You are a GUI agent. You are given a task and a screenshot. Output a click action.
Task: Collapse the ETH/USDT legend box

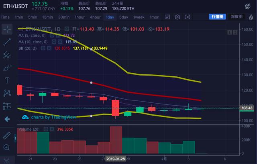[20, 29]
